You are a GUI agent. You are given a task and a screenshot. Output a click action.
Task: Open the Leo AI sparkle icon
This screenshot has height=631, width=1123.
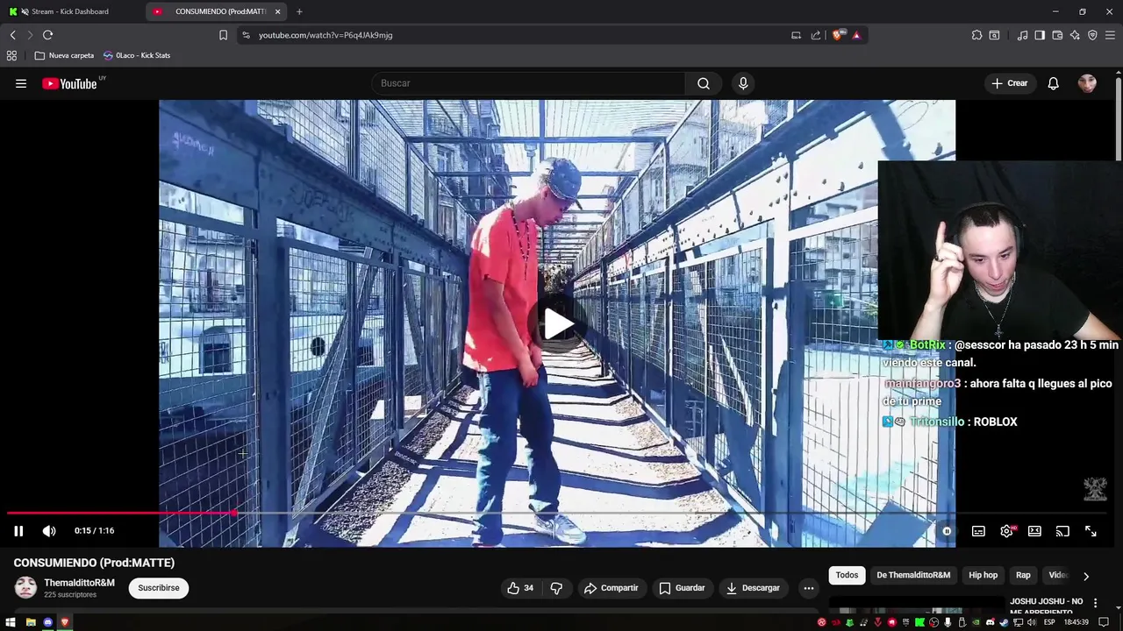[x=1075, y=35]
